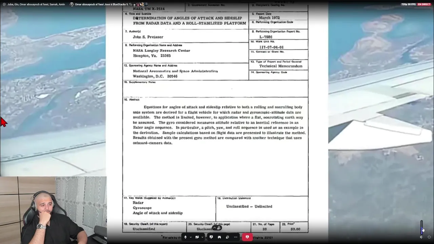Mute the microphone in the call bar
This screenshot has height=244, width=434.
click(x=185, y=237)
